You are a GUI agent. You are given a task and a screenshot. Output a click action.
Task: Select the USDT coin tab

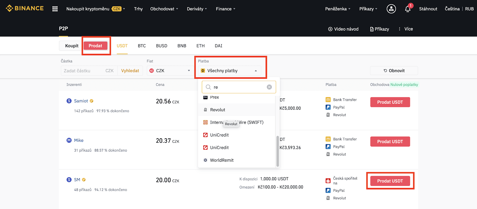coord(122,46)
